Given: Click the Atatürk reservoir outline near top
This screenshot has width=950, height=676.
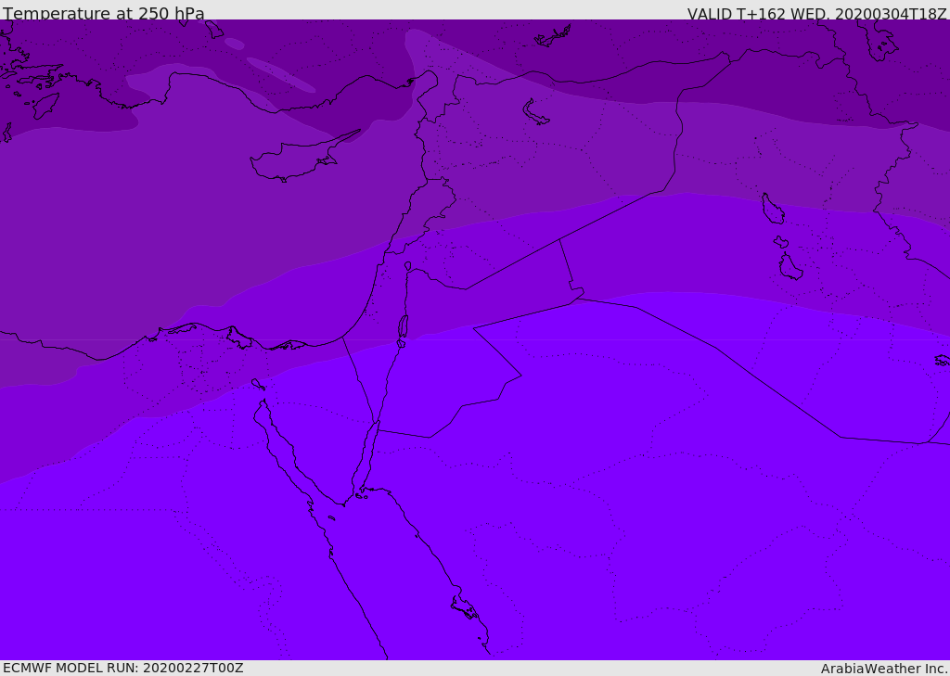Looking at the screenshot, I should click(x=553, y=37).
